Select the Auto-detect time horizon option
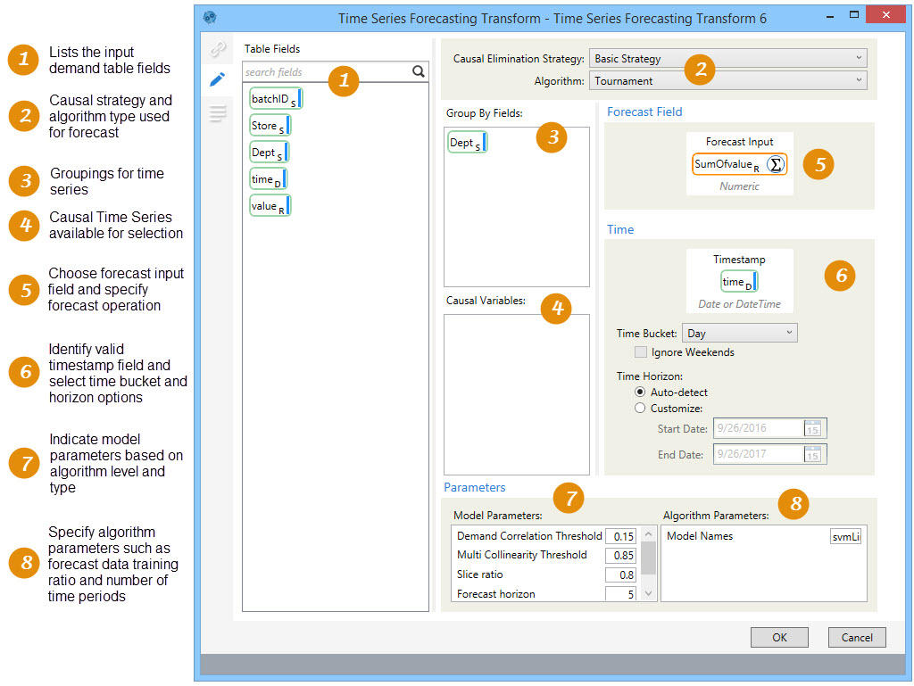The image size is (914, 686). click(x=639, y=392)
